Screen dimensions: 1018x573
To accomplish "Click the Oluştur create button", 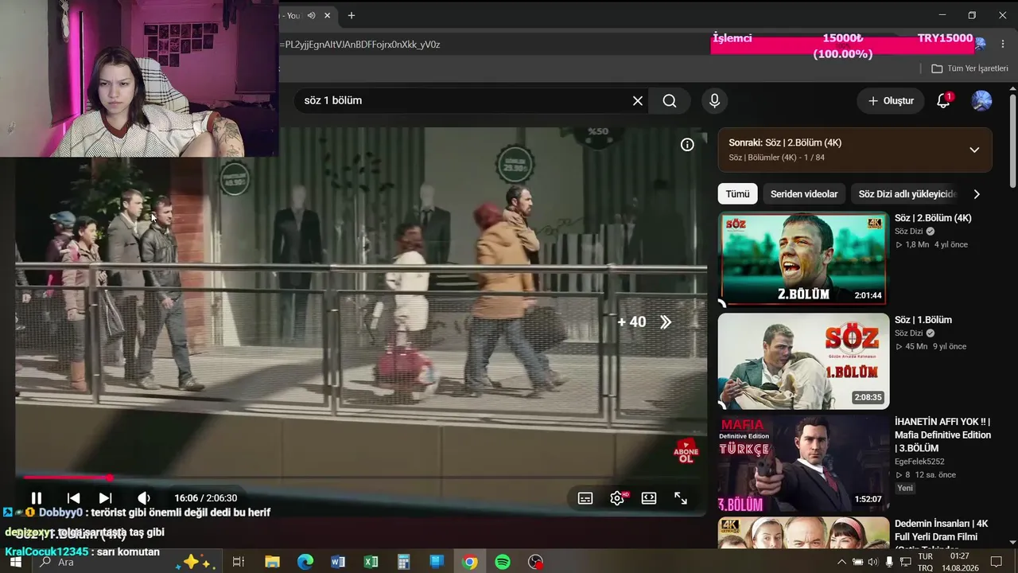I will point(891,101).
